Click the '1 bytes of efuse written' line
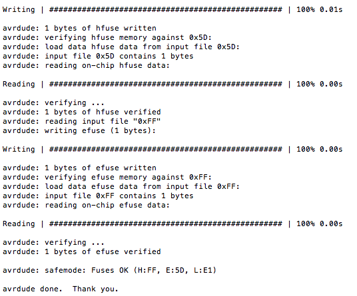 click(79, 168)
